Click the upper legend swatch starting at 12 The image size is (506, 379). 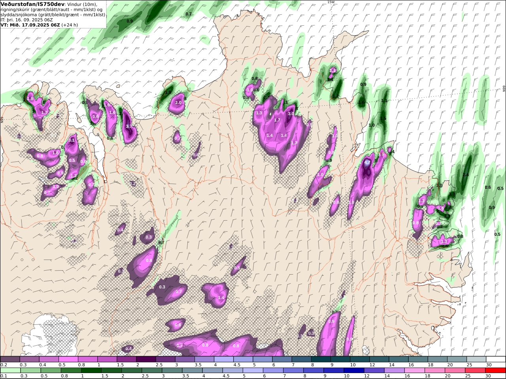click(379, 359)
